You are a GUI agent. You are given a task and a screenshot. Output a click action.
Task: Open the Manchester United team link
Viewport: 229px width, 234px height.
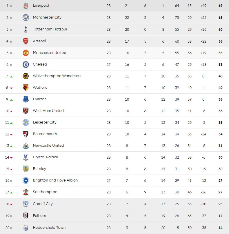50,53
